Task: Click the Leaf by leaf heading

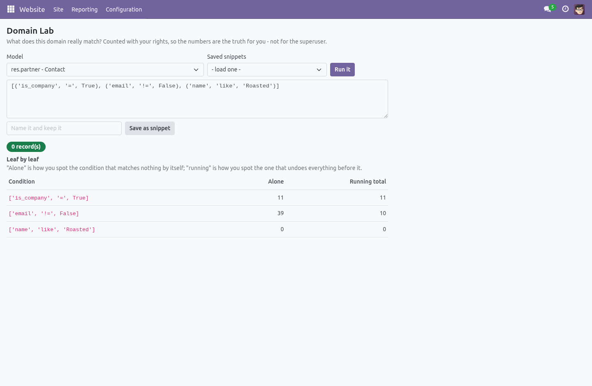Action: pos(23,159)
